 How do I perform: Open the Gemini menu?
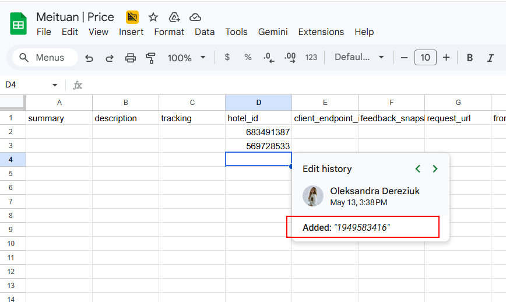pos(273,32)
